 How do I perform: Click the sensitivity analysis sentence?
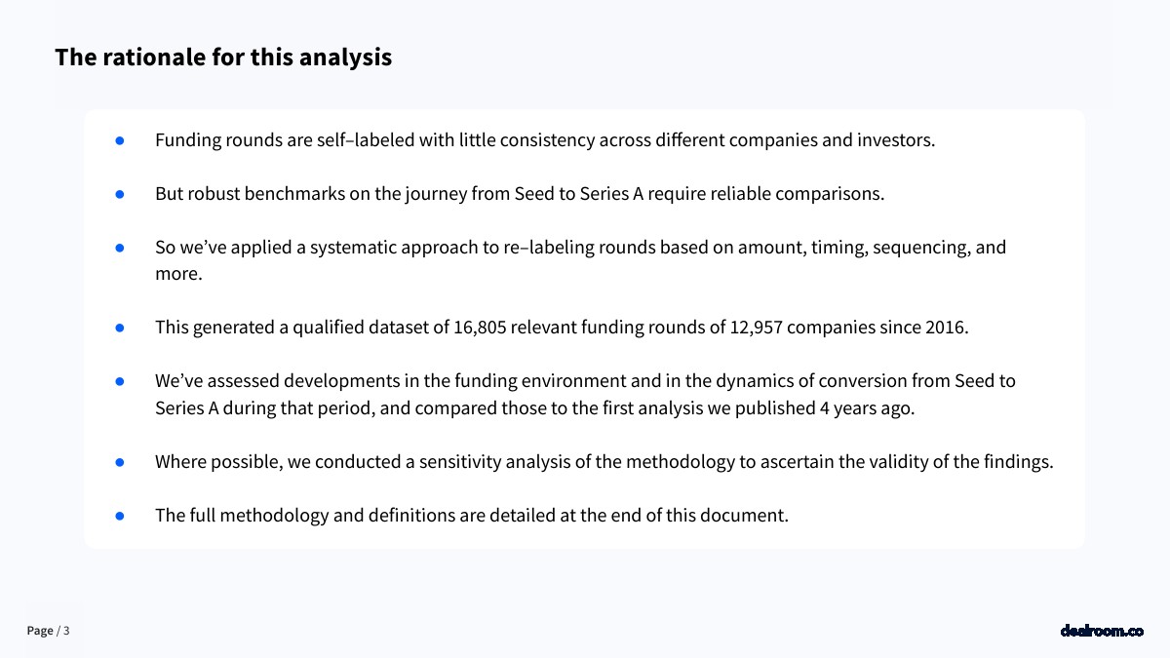point(604,462)
